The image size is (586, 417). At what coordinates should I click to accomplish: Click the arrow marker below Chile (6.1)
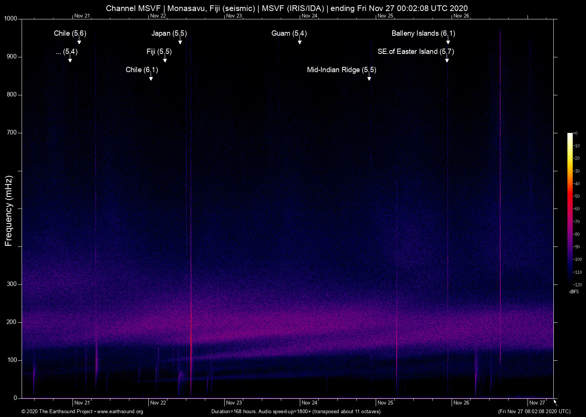(x=151, y=77)
